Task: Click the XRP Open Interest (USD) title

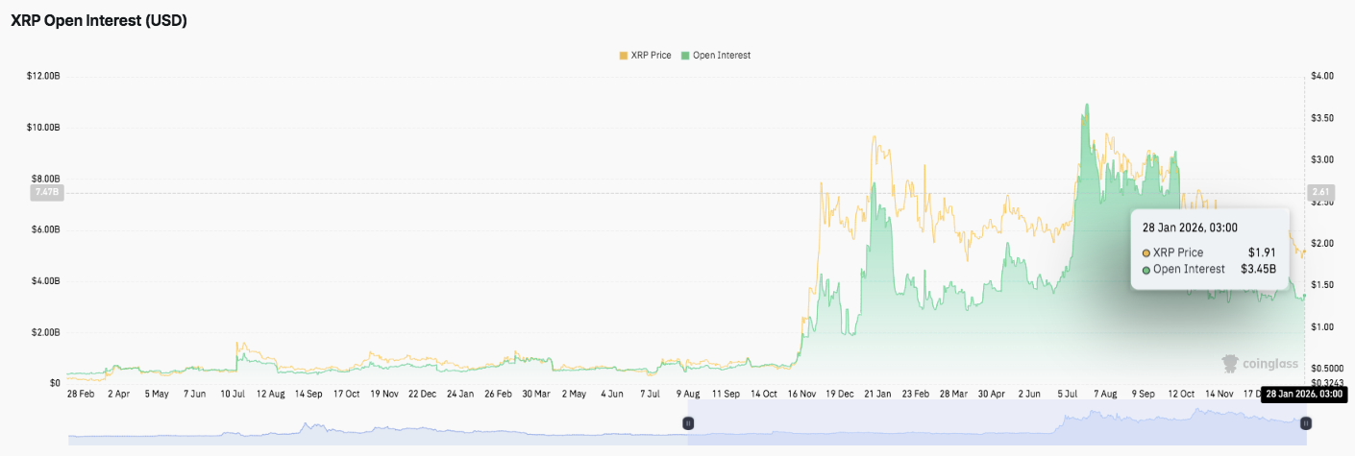Action: tap(98, 21)
